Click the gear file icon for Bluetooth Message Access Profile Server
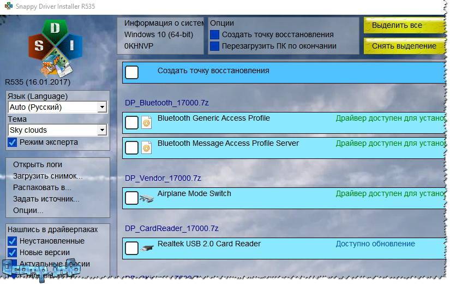 point(146,148)
